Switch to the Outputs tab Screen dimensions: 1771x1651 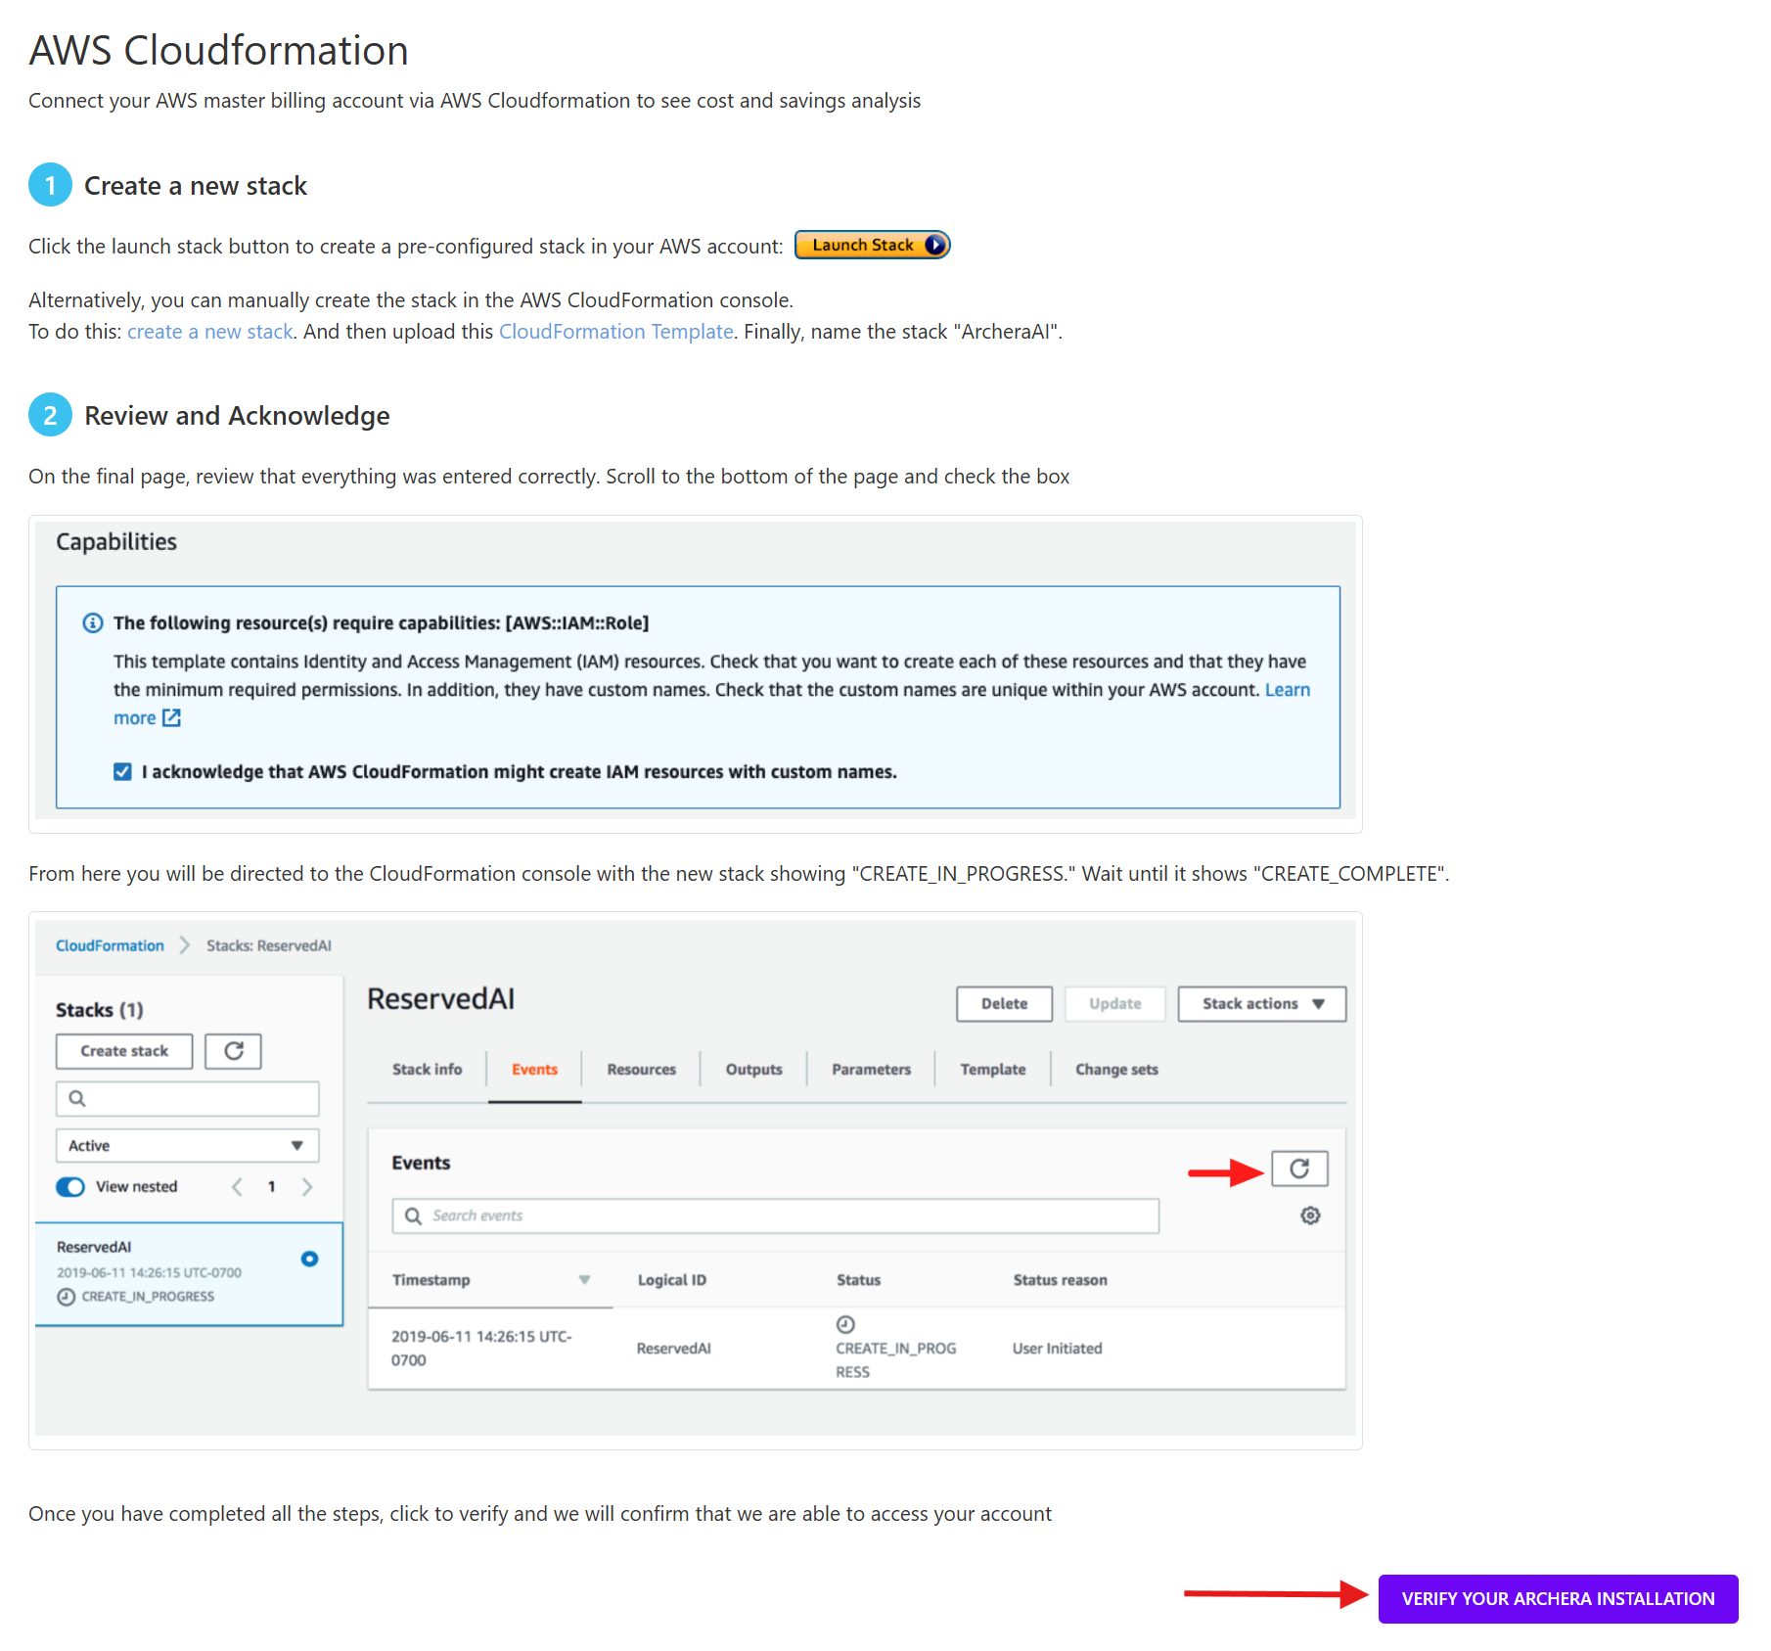(754, 1070)
